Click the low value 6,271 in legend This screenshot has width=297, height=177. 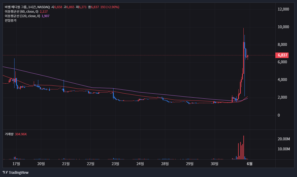point(83,7)
